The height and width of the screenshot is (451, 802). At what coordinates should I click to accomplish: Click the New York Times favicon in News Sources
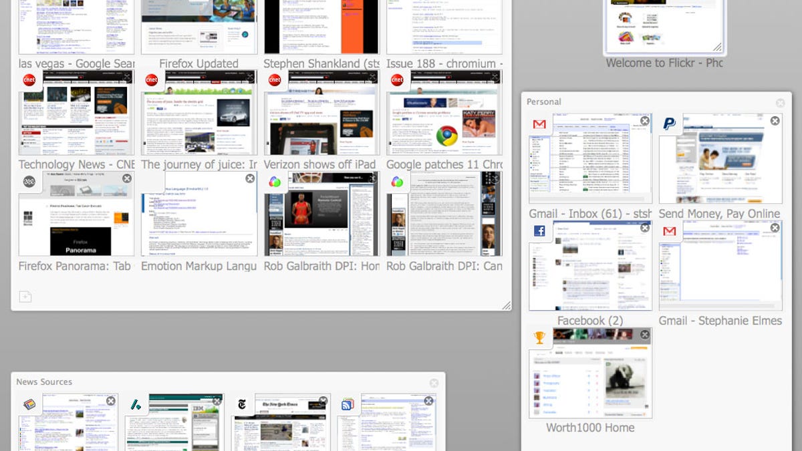(x=241, y=404)
